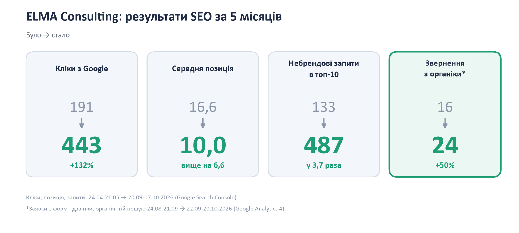519x233 pixels.
Task: Select the "у 3,7 раза" label
Action: tap(324, 165)
